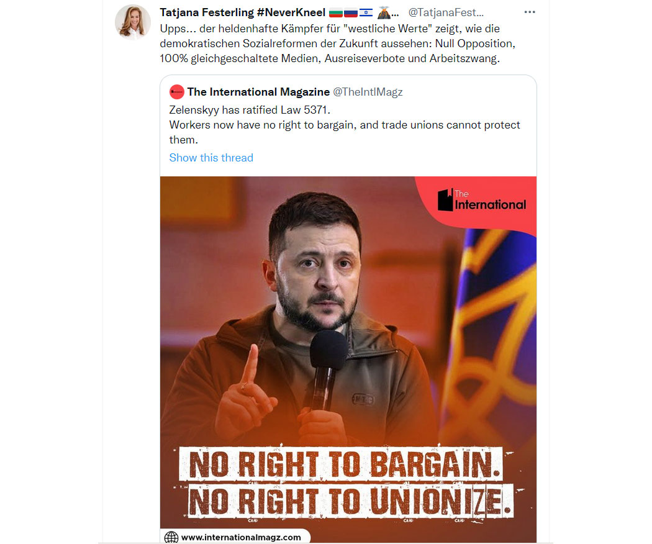Open the @TheIntlMagz handle
This screenshot has height=544, width=652.
click(368, 92)
